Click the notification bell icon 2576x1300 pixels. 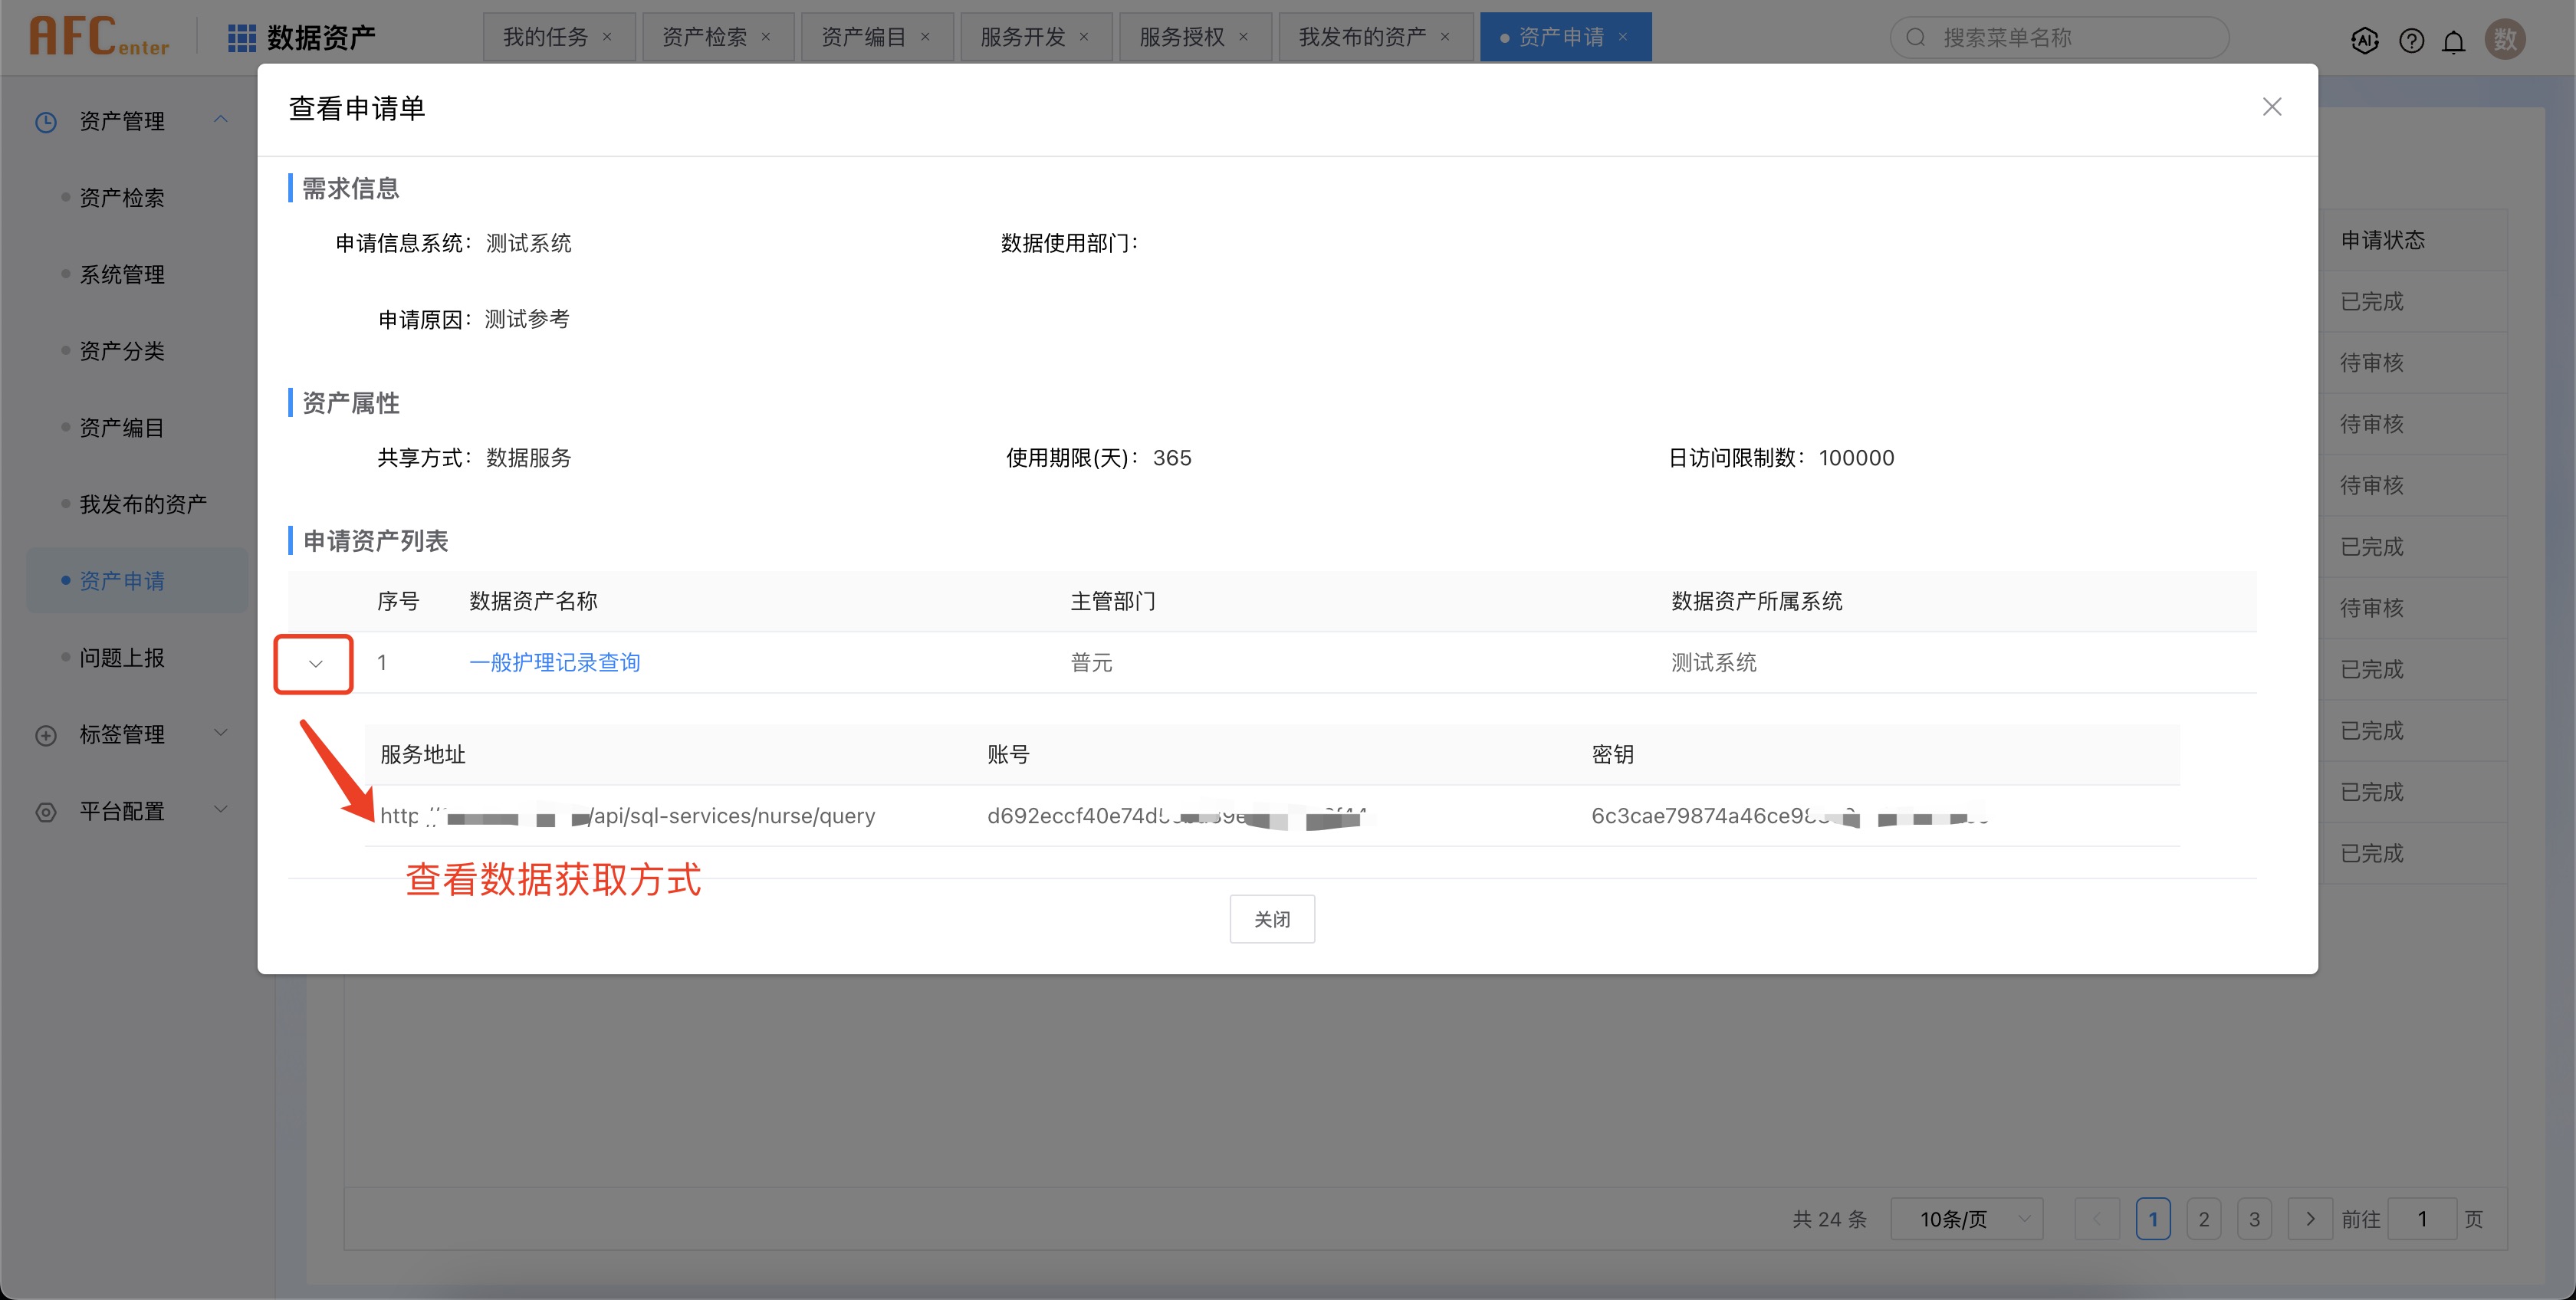[x=2453, y=41]
